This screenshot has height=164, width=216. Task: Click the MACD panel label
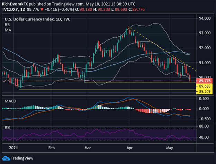tap(10, 101)
